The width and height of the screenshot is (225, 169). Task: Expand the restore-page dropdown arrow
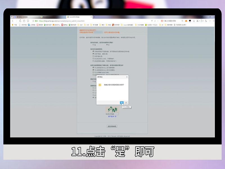click(203, 21)
